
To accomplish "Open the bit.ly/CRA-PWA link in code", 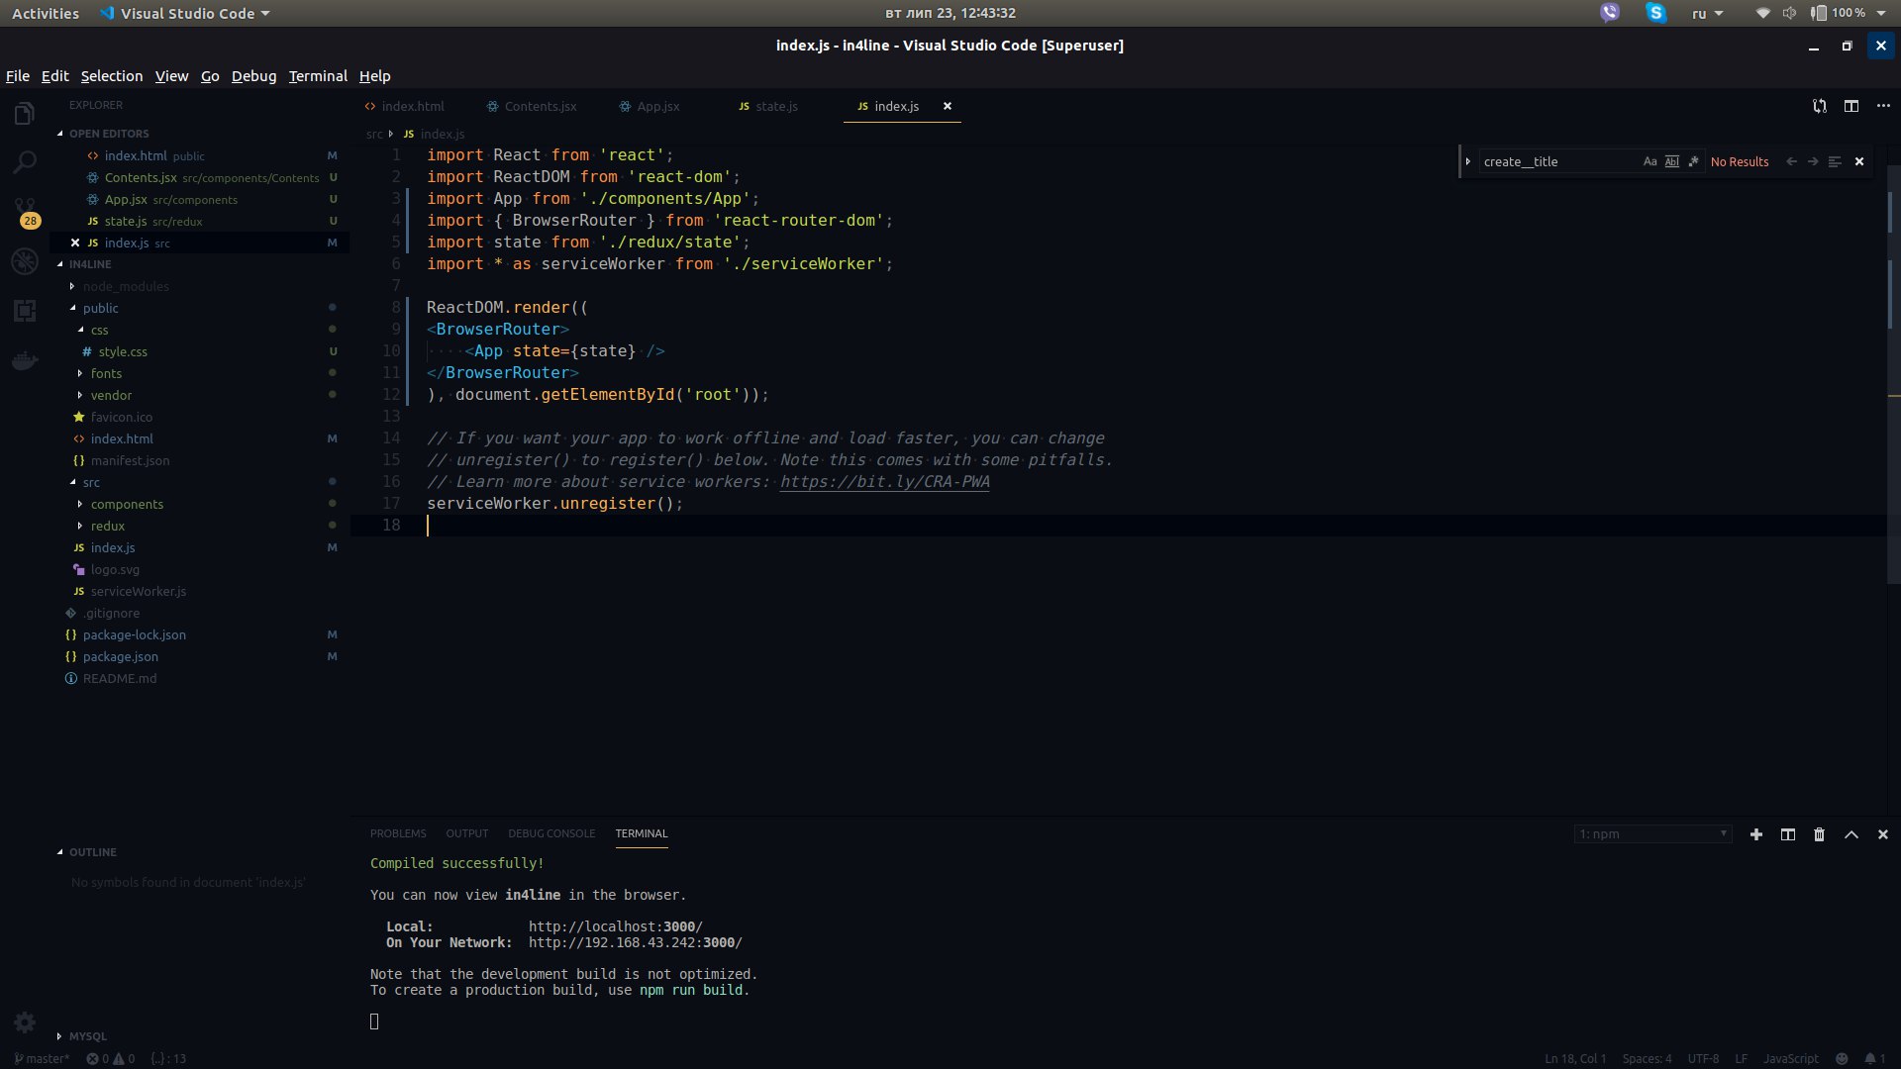I will [x=884, y=482].
